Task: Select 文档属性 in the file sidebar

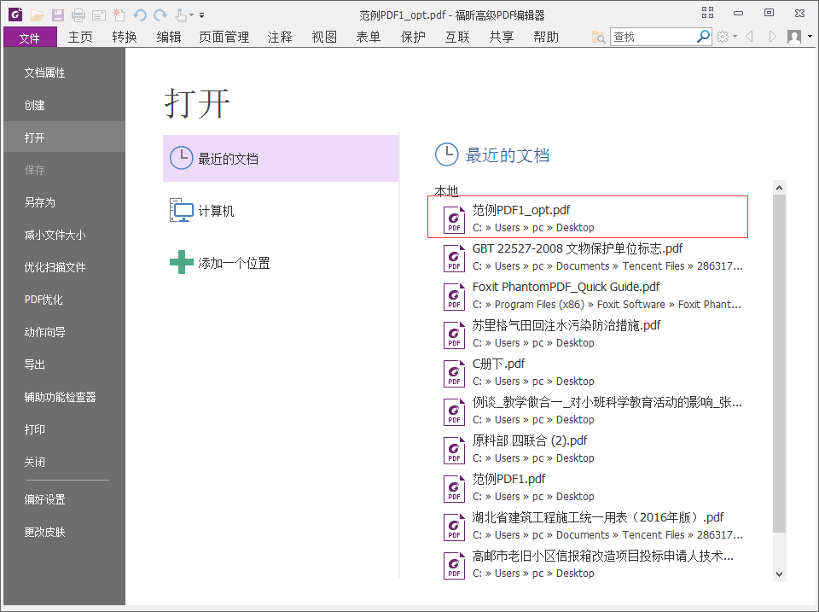Action: pyautogui.click(x=64, y=73)
